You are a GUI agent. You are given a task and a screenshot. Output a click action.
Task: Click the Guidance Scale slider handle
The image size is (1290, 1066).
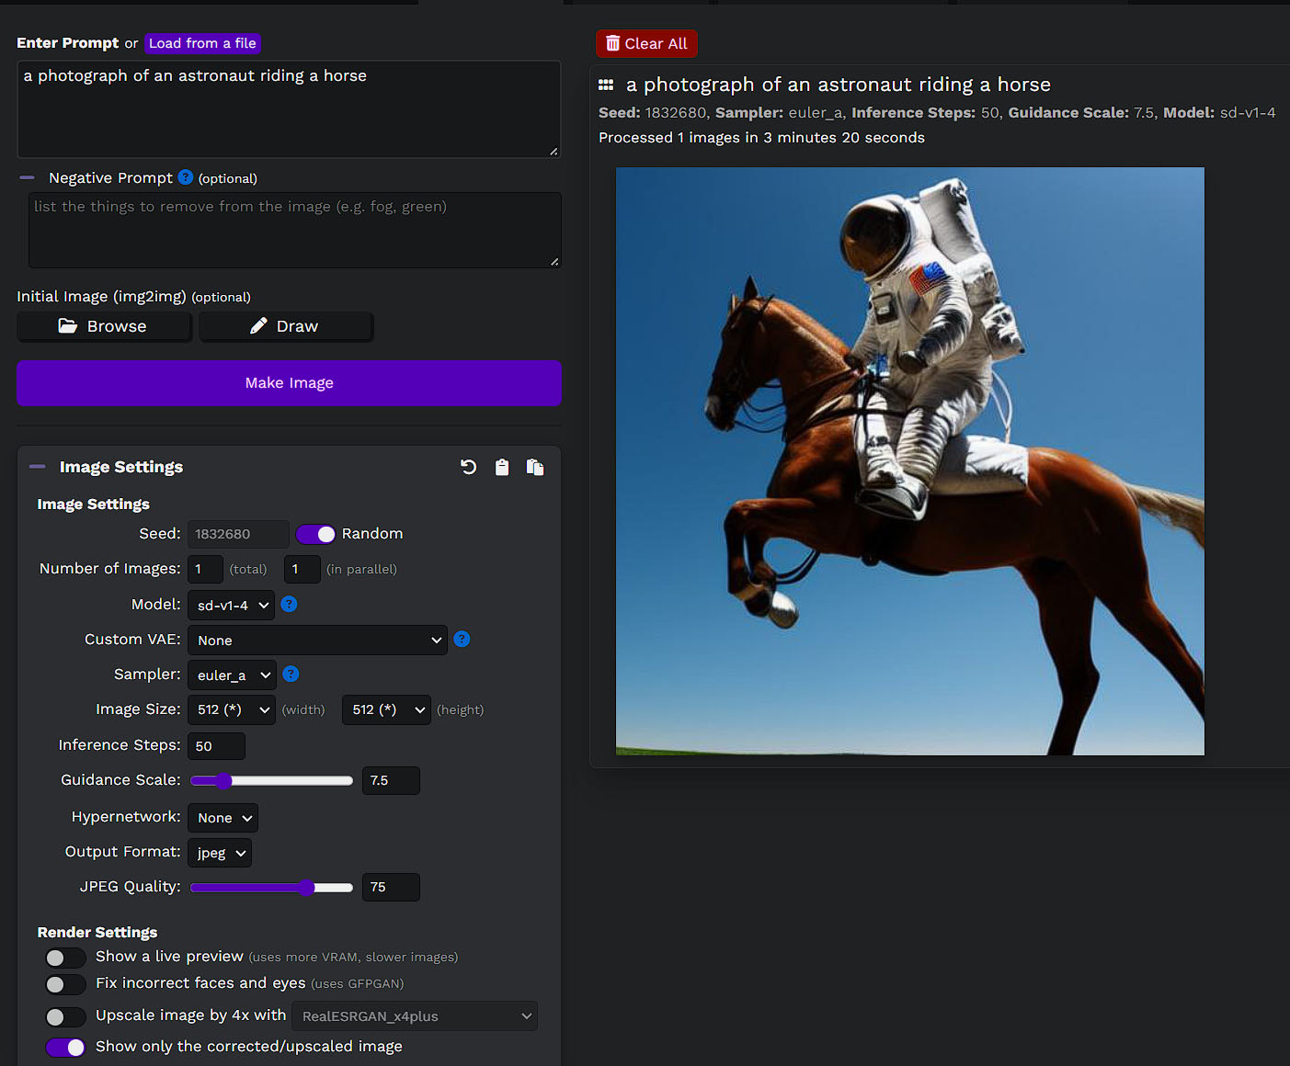(x=223, y=780)
